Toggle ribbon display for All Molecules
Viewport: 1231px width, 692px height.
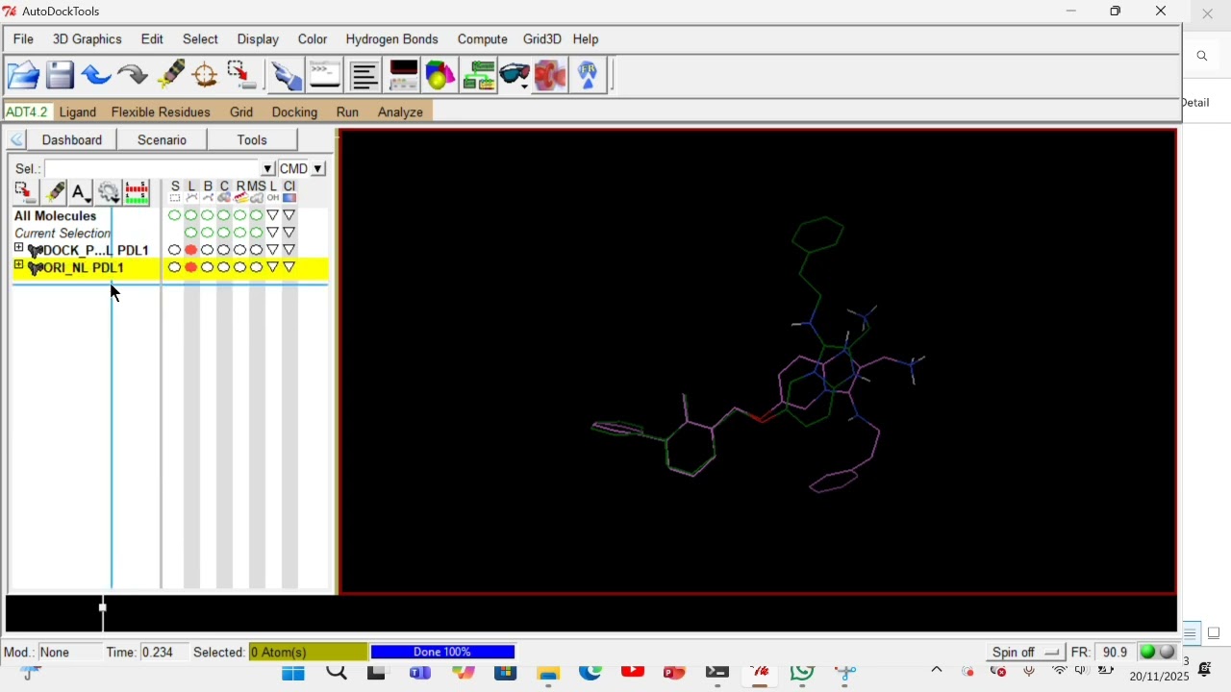point(240,216)
